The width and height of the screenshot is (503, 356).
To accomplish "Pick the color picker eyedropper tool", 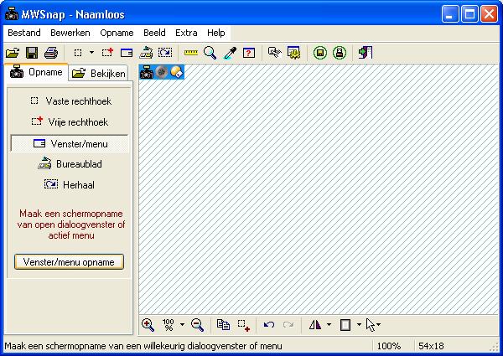I will pyautogui.click(x=229, y=53).
